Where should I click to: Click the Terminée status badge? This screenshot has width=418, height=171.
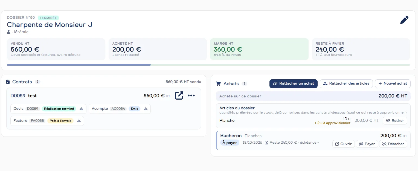pos(48,18)
